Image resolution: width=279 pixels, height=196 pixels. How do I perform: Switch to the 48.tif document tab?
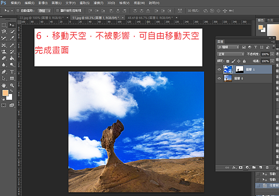[x=149, y=18]
